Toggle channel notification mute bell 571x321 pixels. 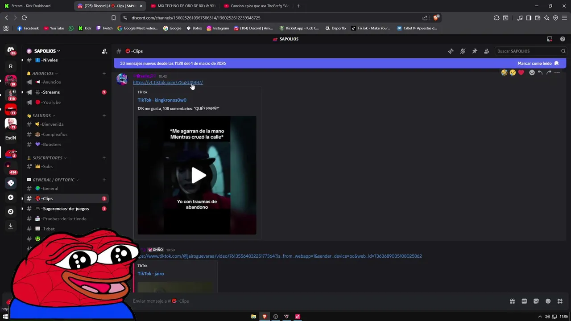[x=463, y=51]
